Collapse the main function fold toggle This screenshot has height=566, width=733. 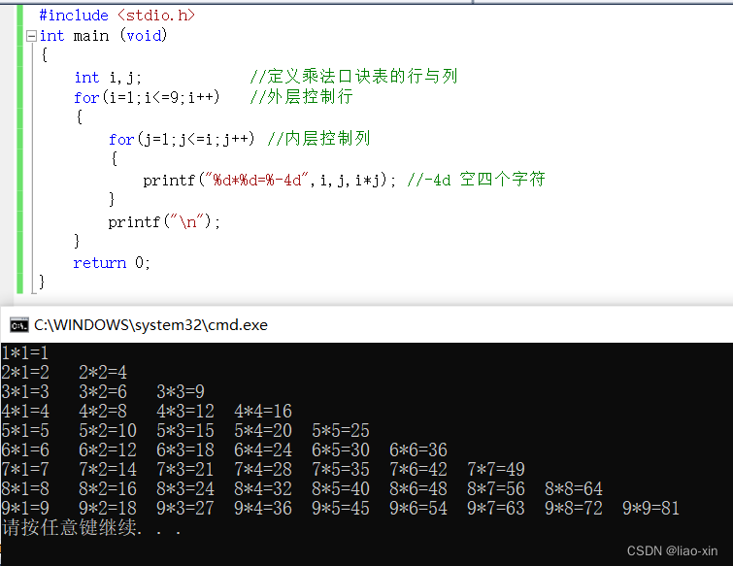(31, 36)
